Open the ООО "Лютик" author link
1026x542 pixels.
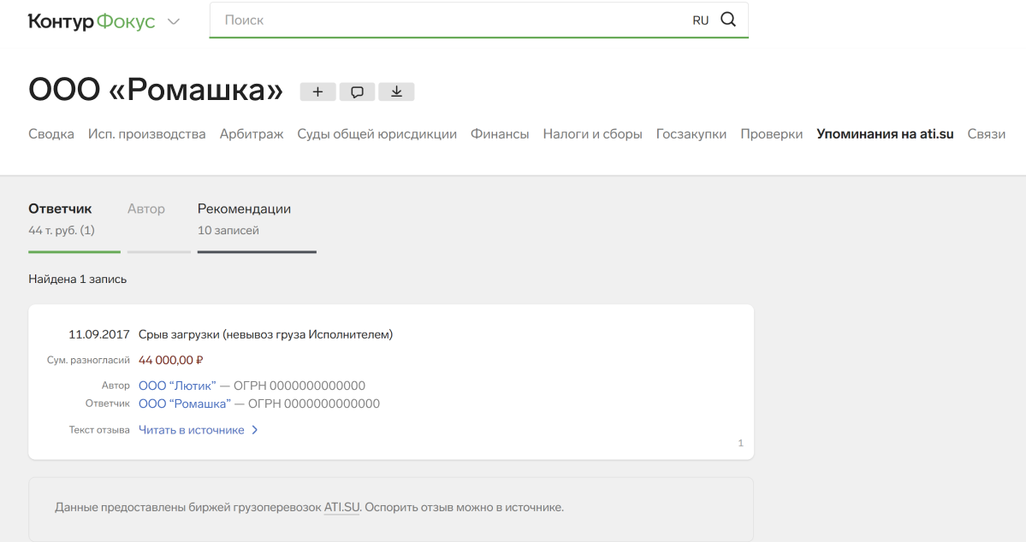click(177, 386)
